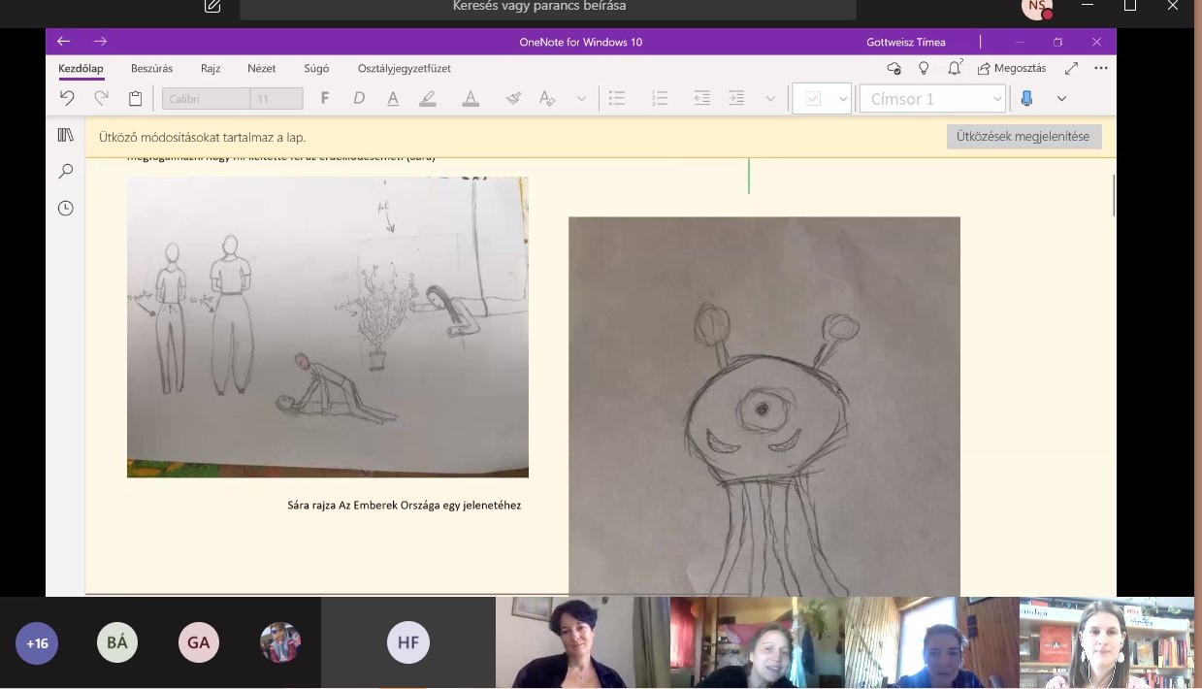Open the Rajz tab
Screen dimensions: 1202x689
click(211, 68)
